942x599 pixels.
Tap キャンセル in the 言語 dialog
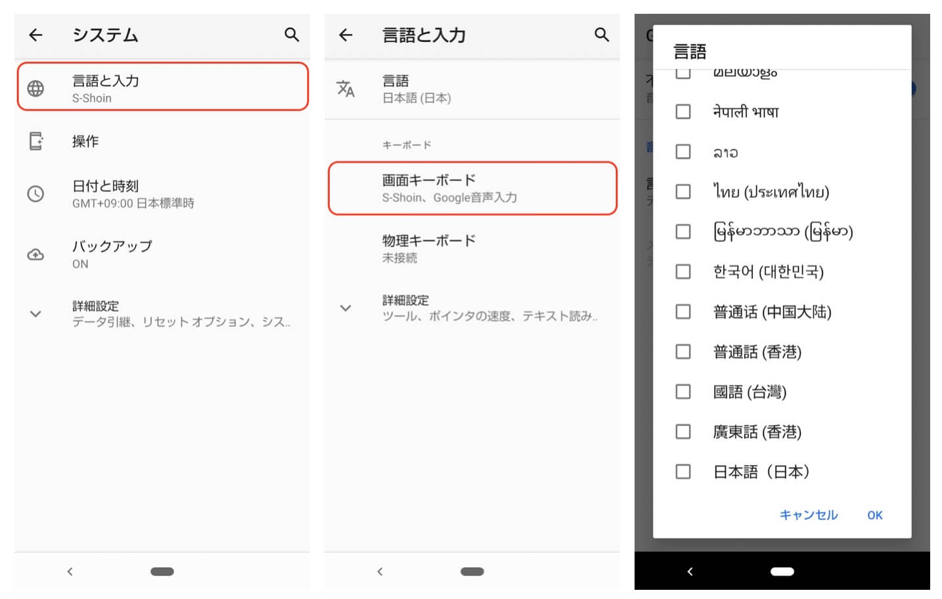coord(809,515)
